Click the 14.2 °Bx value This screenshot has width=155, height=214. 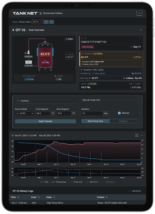coord(86,87)
